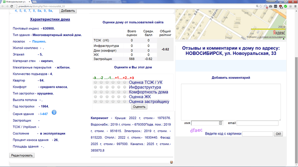Select the first radio for Оценка застройщику
The image size is (298, 167).
pyautogui.click(x=95, y=102)
